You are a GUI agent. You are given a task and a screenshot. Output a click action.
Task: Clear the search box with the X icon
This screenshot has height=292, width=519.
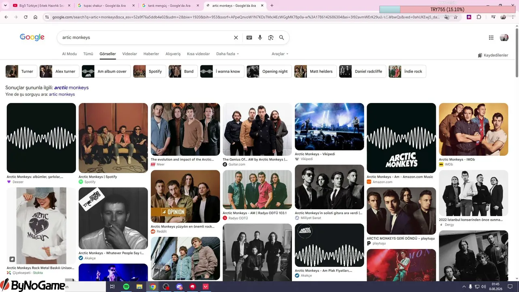236,37
